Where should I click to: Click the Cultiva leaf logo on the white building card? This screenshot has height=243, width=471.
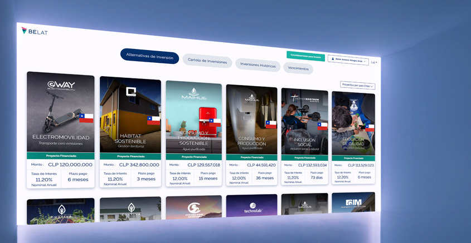click(132, 209)
